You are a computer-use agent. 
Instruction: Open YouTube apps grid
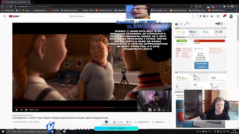[218, 16]
